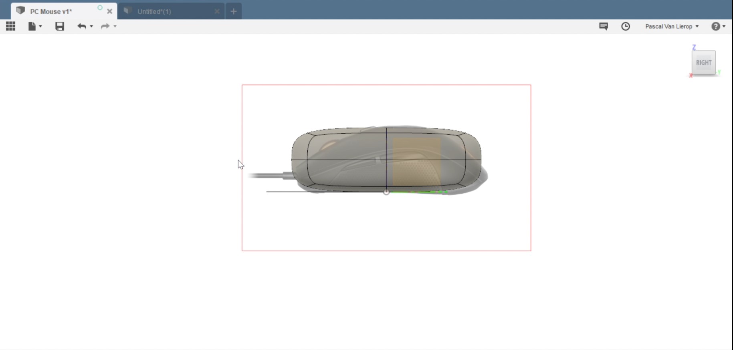Select the sketch origin point below the mouse

click(x=386, y=192)
